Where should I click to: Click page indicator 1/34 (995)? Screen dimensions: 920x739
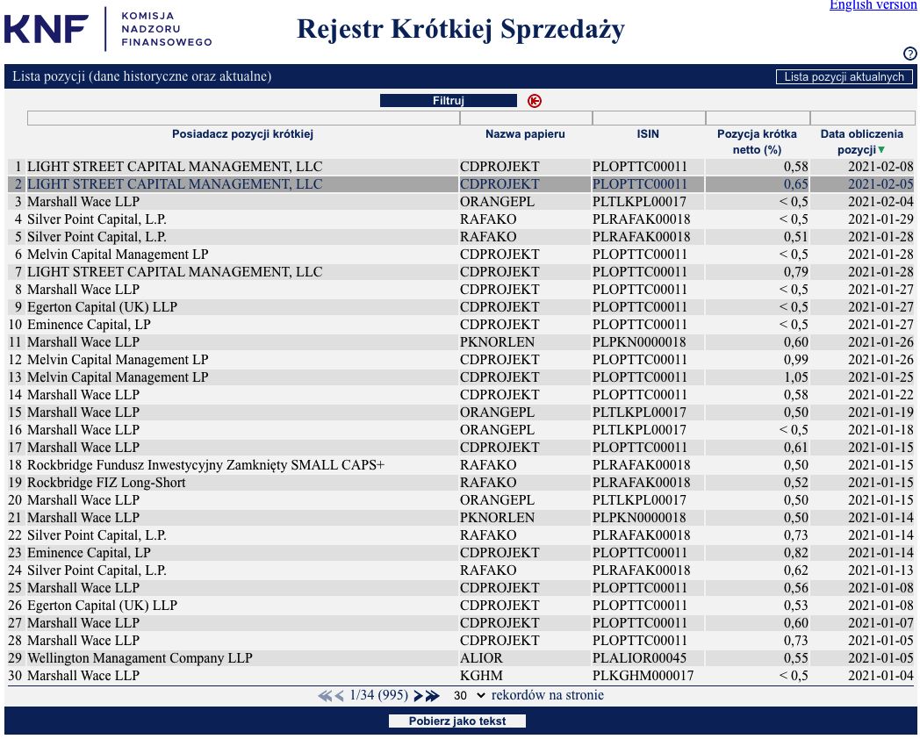(378, 696)
